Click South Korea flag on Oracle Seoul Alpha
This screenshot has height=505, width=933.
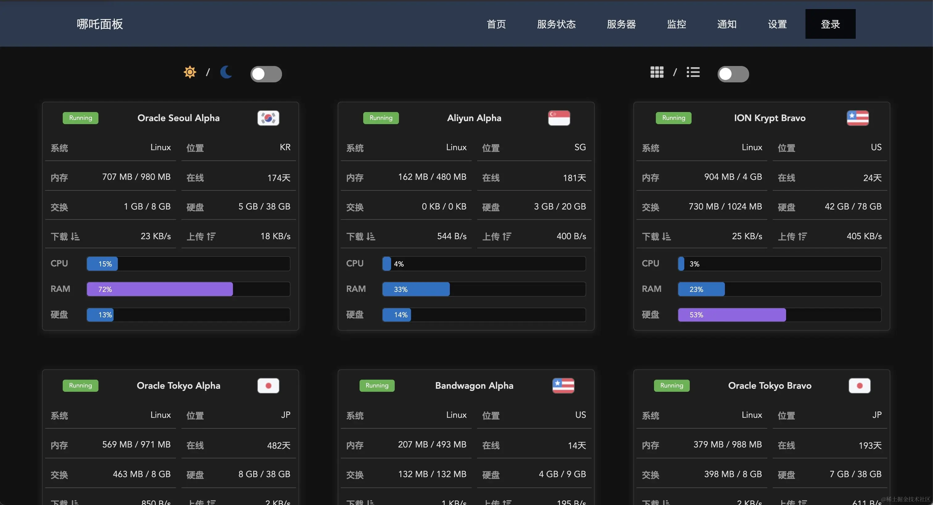click(268, 118)
